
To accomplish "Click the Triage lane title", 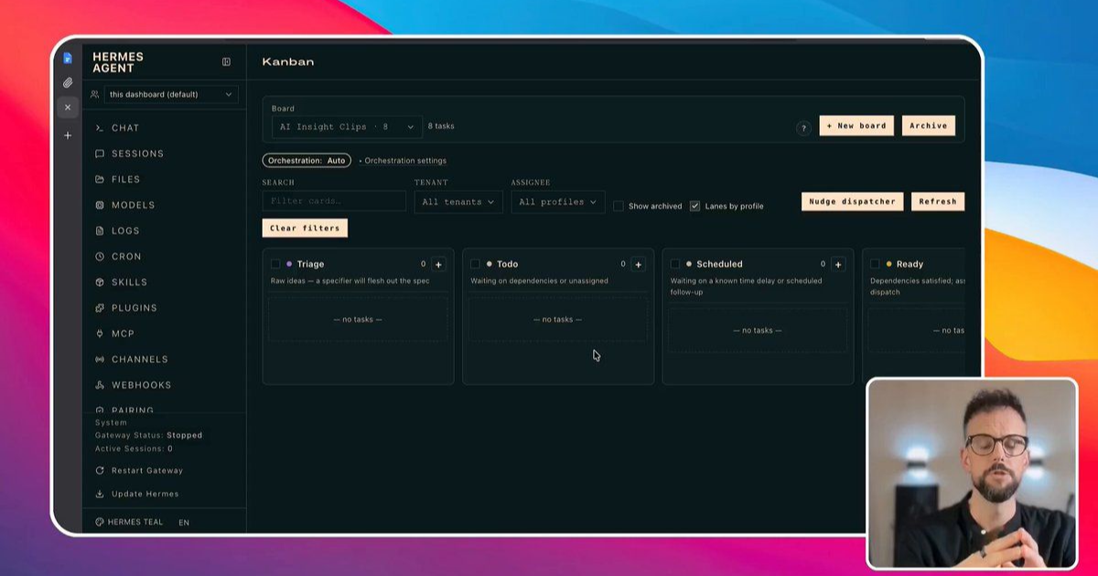I will [310, 264].
